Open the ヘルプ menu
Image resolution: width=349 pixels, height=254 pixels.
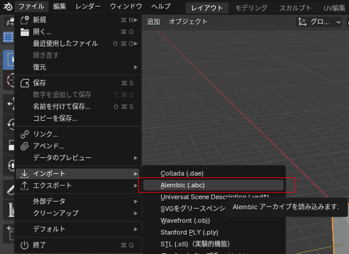[x=161, y=7]
